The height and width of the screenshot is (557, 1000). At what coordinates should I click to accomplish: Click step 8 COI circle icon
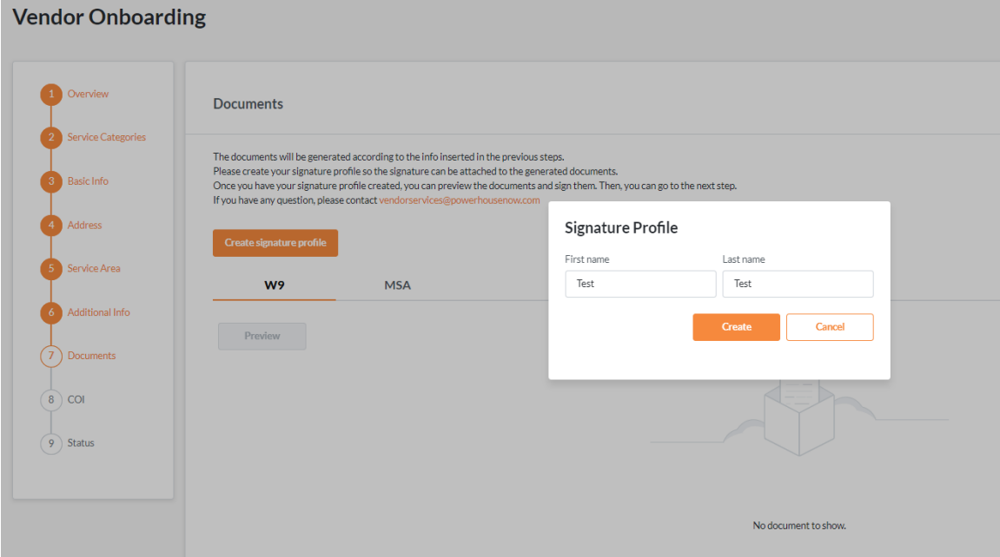click(51, 400)
